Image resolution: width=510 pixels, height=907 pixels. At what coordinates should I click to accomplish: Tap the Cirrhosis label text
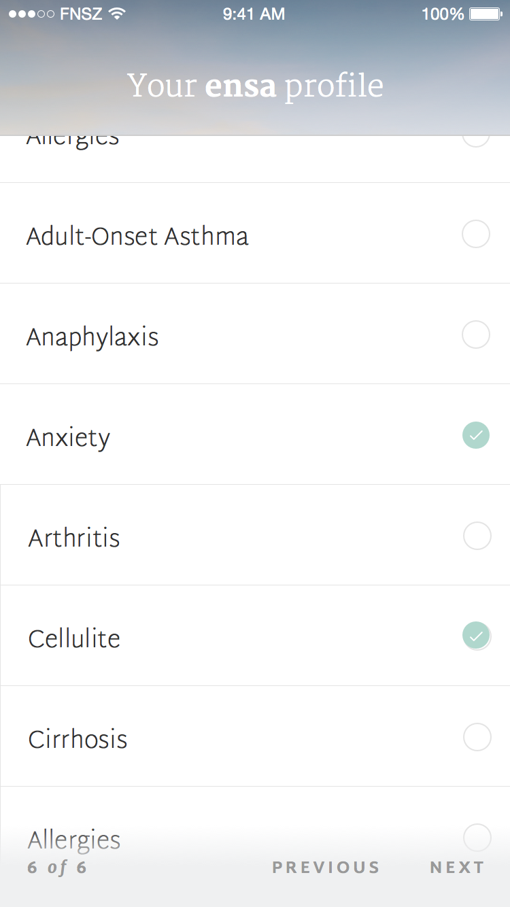(78, 740)
